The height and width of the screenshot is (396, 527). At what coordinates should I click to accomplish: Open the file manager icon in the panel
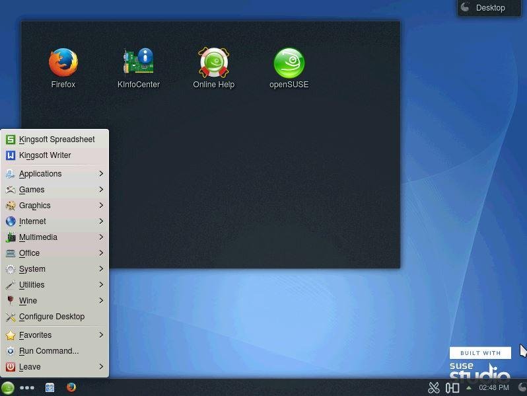pyautogui.click(x=50, y=387)
